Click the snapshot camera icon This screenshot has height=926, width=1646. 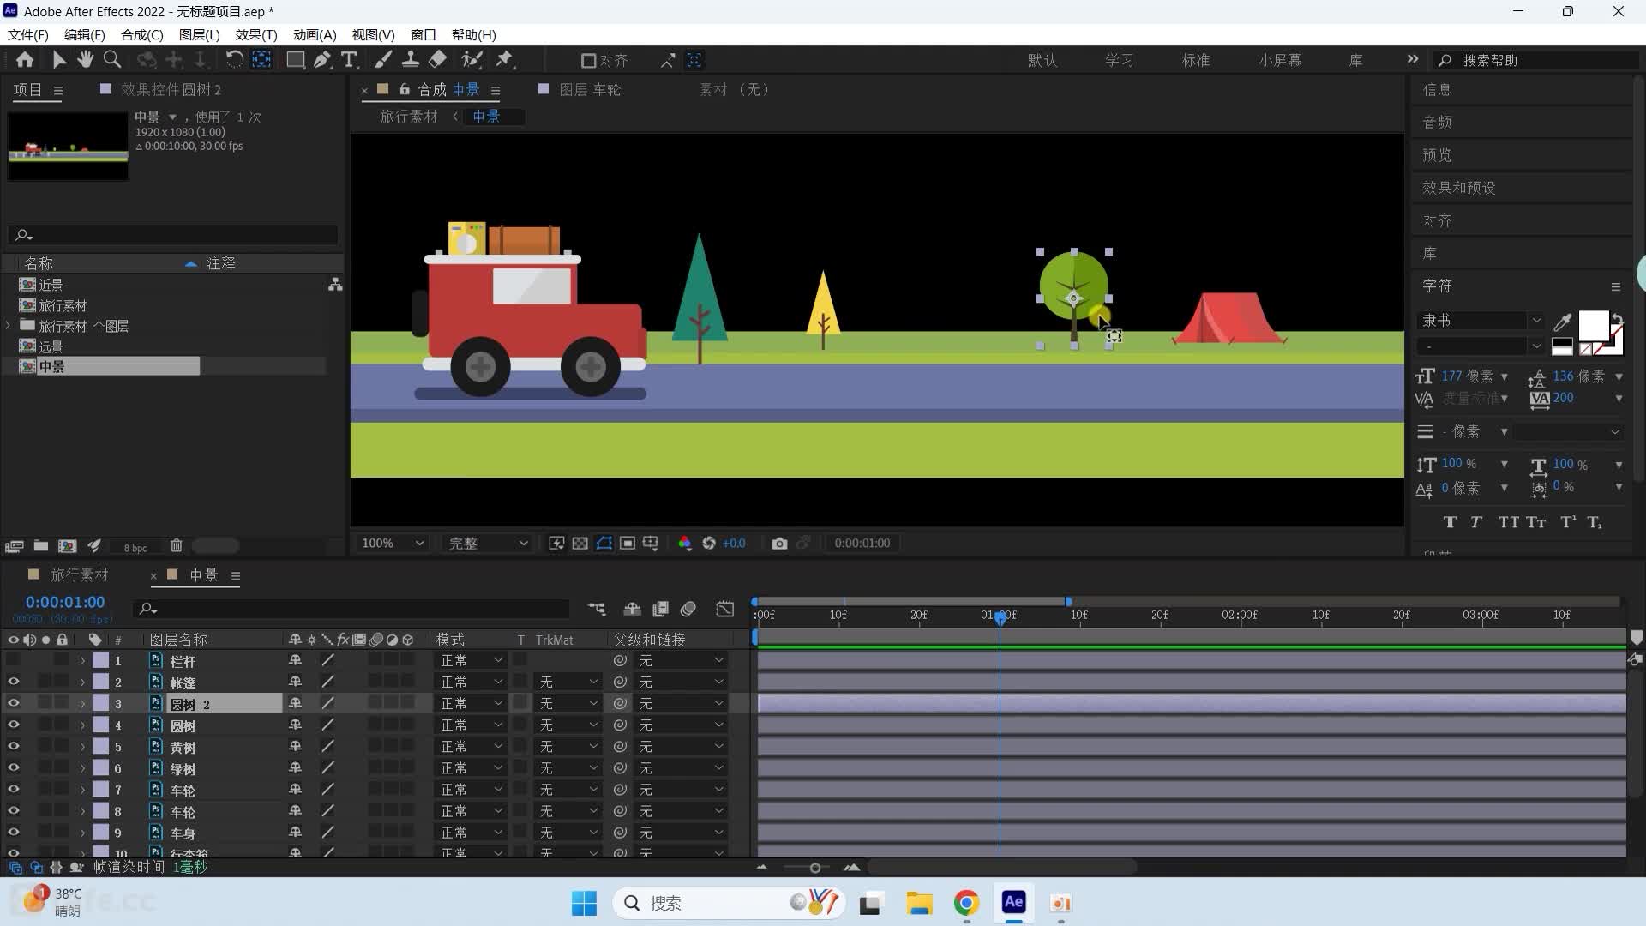[x=779, y=544]
